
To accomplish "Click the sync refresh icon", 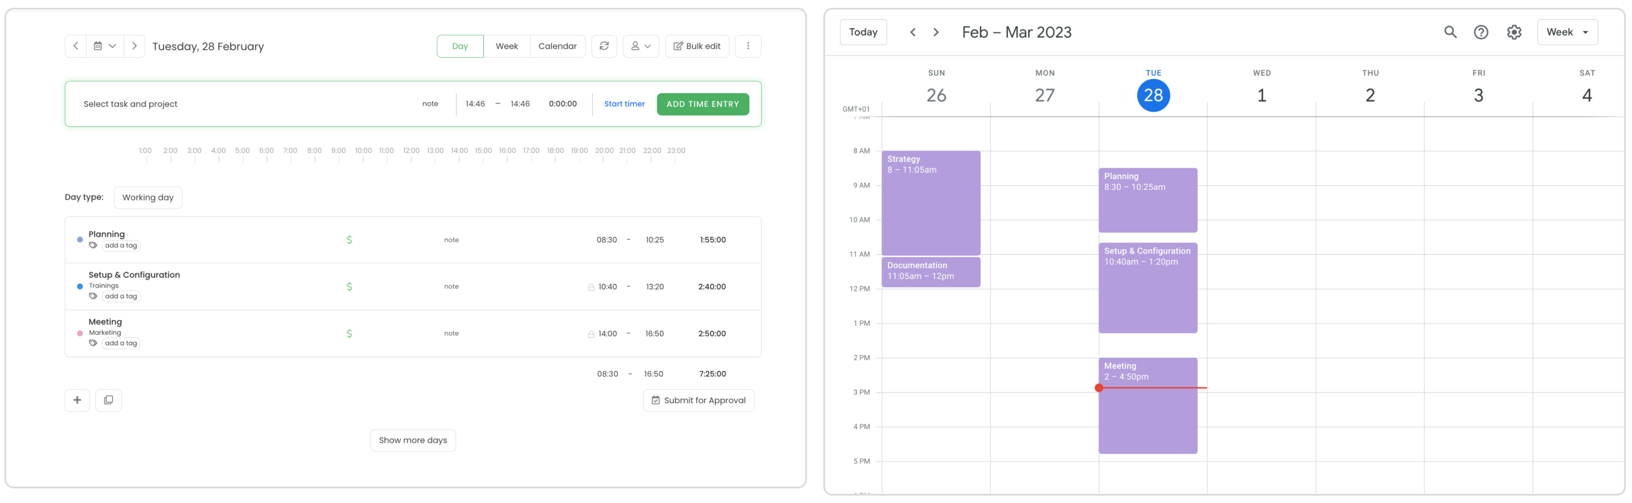I will click(x=604, y=46).
